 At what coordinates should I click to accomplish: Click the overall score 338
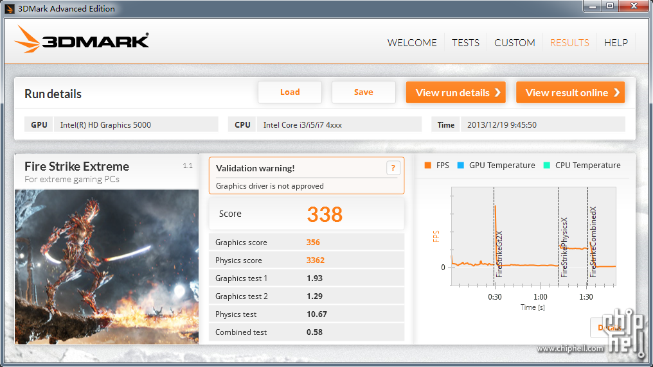coord(325,214)
